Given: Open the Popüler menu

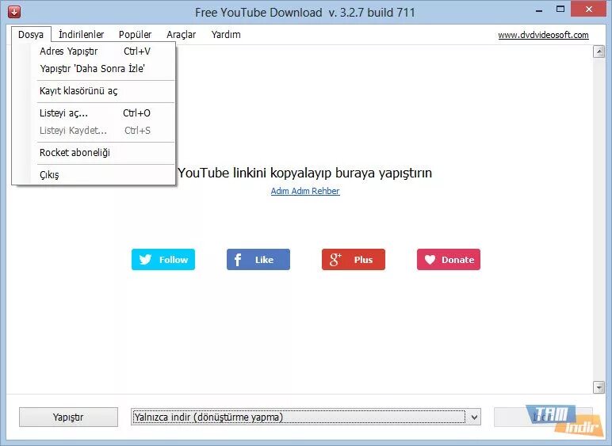Looking at the screenshot, I should click(135, 34).
